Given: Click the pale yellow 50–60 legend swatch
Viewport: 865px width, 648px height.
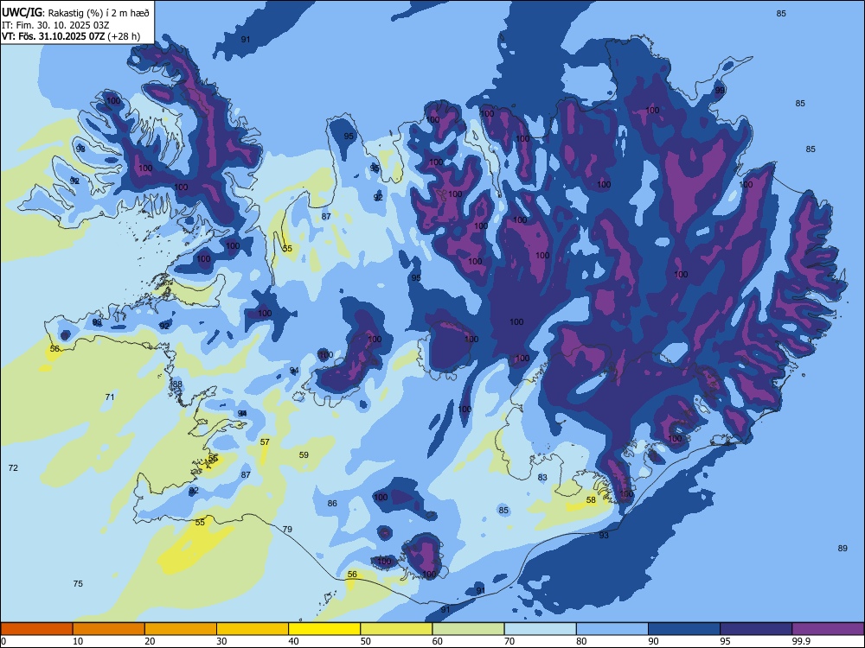Looking at the screenshot, I should pos(396,629).
